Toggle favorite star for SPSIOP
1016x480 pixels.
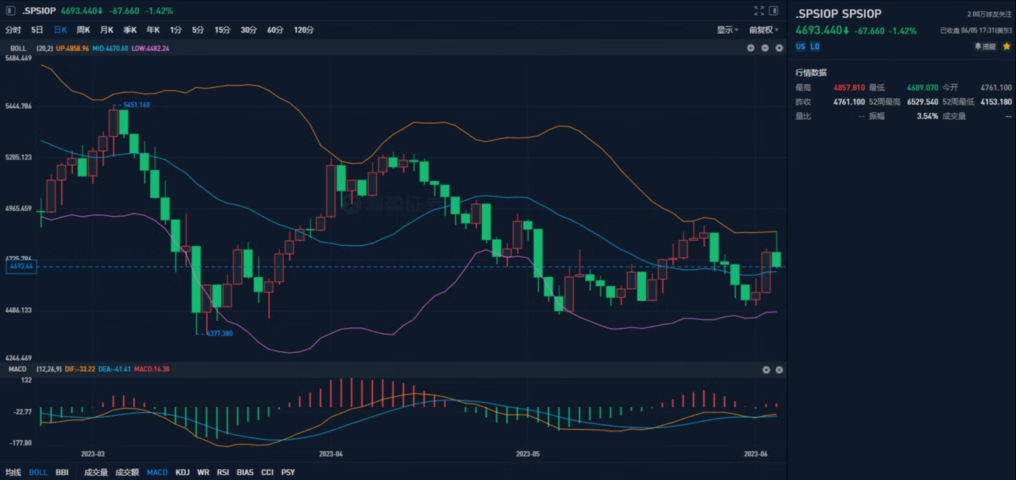point(1006,47)
